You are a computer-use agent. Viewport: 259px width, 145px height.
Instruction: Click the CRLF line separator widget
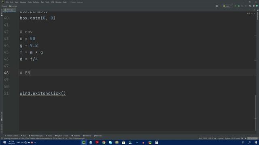(x=205, y=139)
